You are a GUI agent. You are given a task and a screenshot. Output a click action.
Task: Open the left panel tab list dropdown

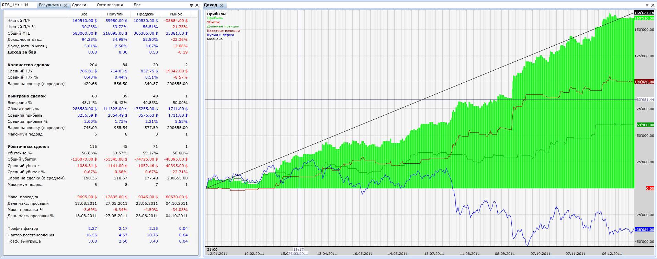pos(191,5)
